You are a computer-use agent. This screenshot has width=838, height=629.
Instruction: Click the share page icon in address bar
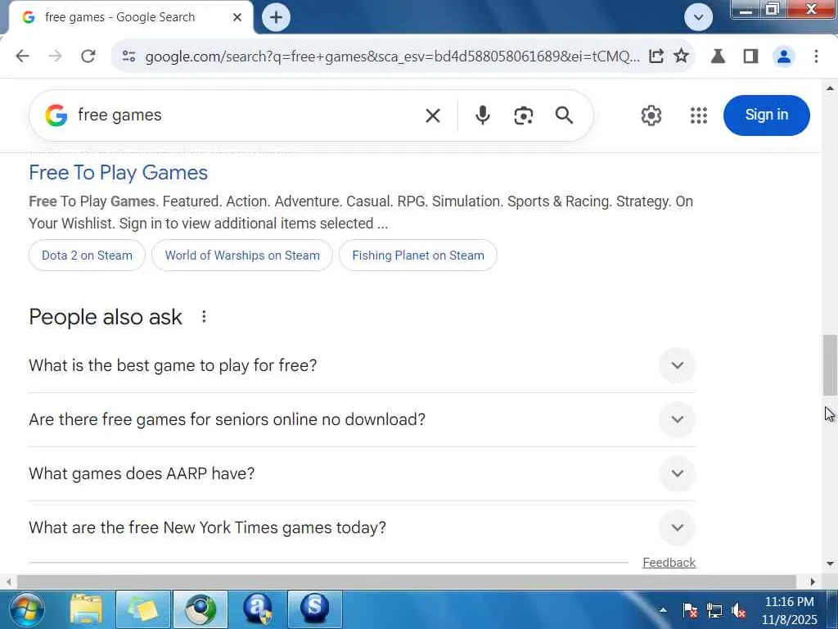coord(656,57)
